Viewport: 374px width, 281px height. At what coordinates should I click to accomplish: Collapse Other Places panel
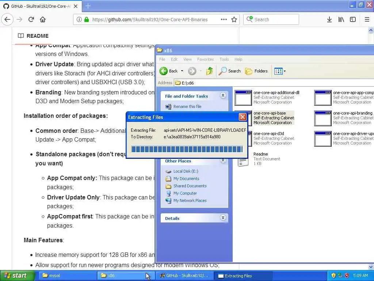(x=223, y=160)
